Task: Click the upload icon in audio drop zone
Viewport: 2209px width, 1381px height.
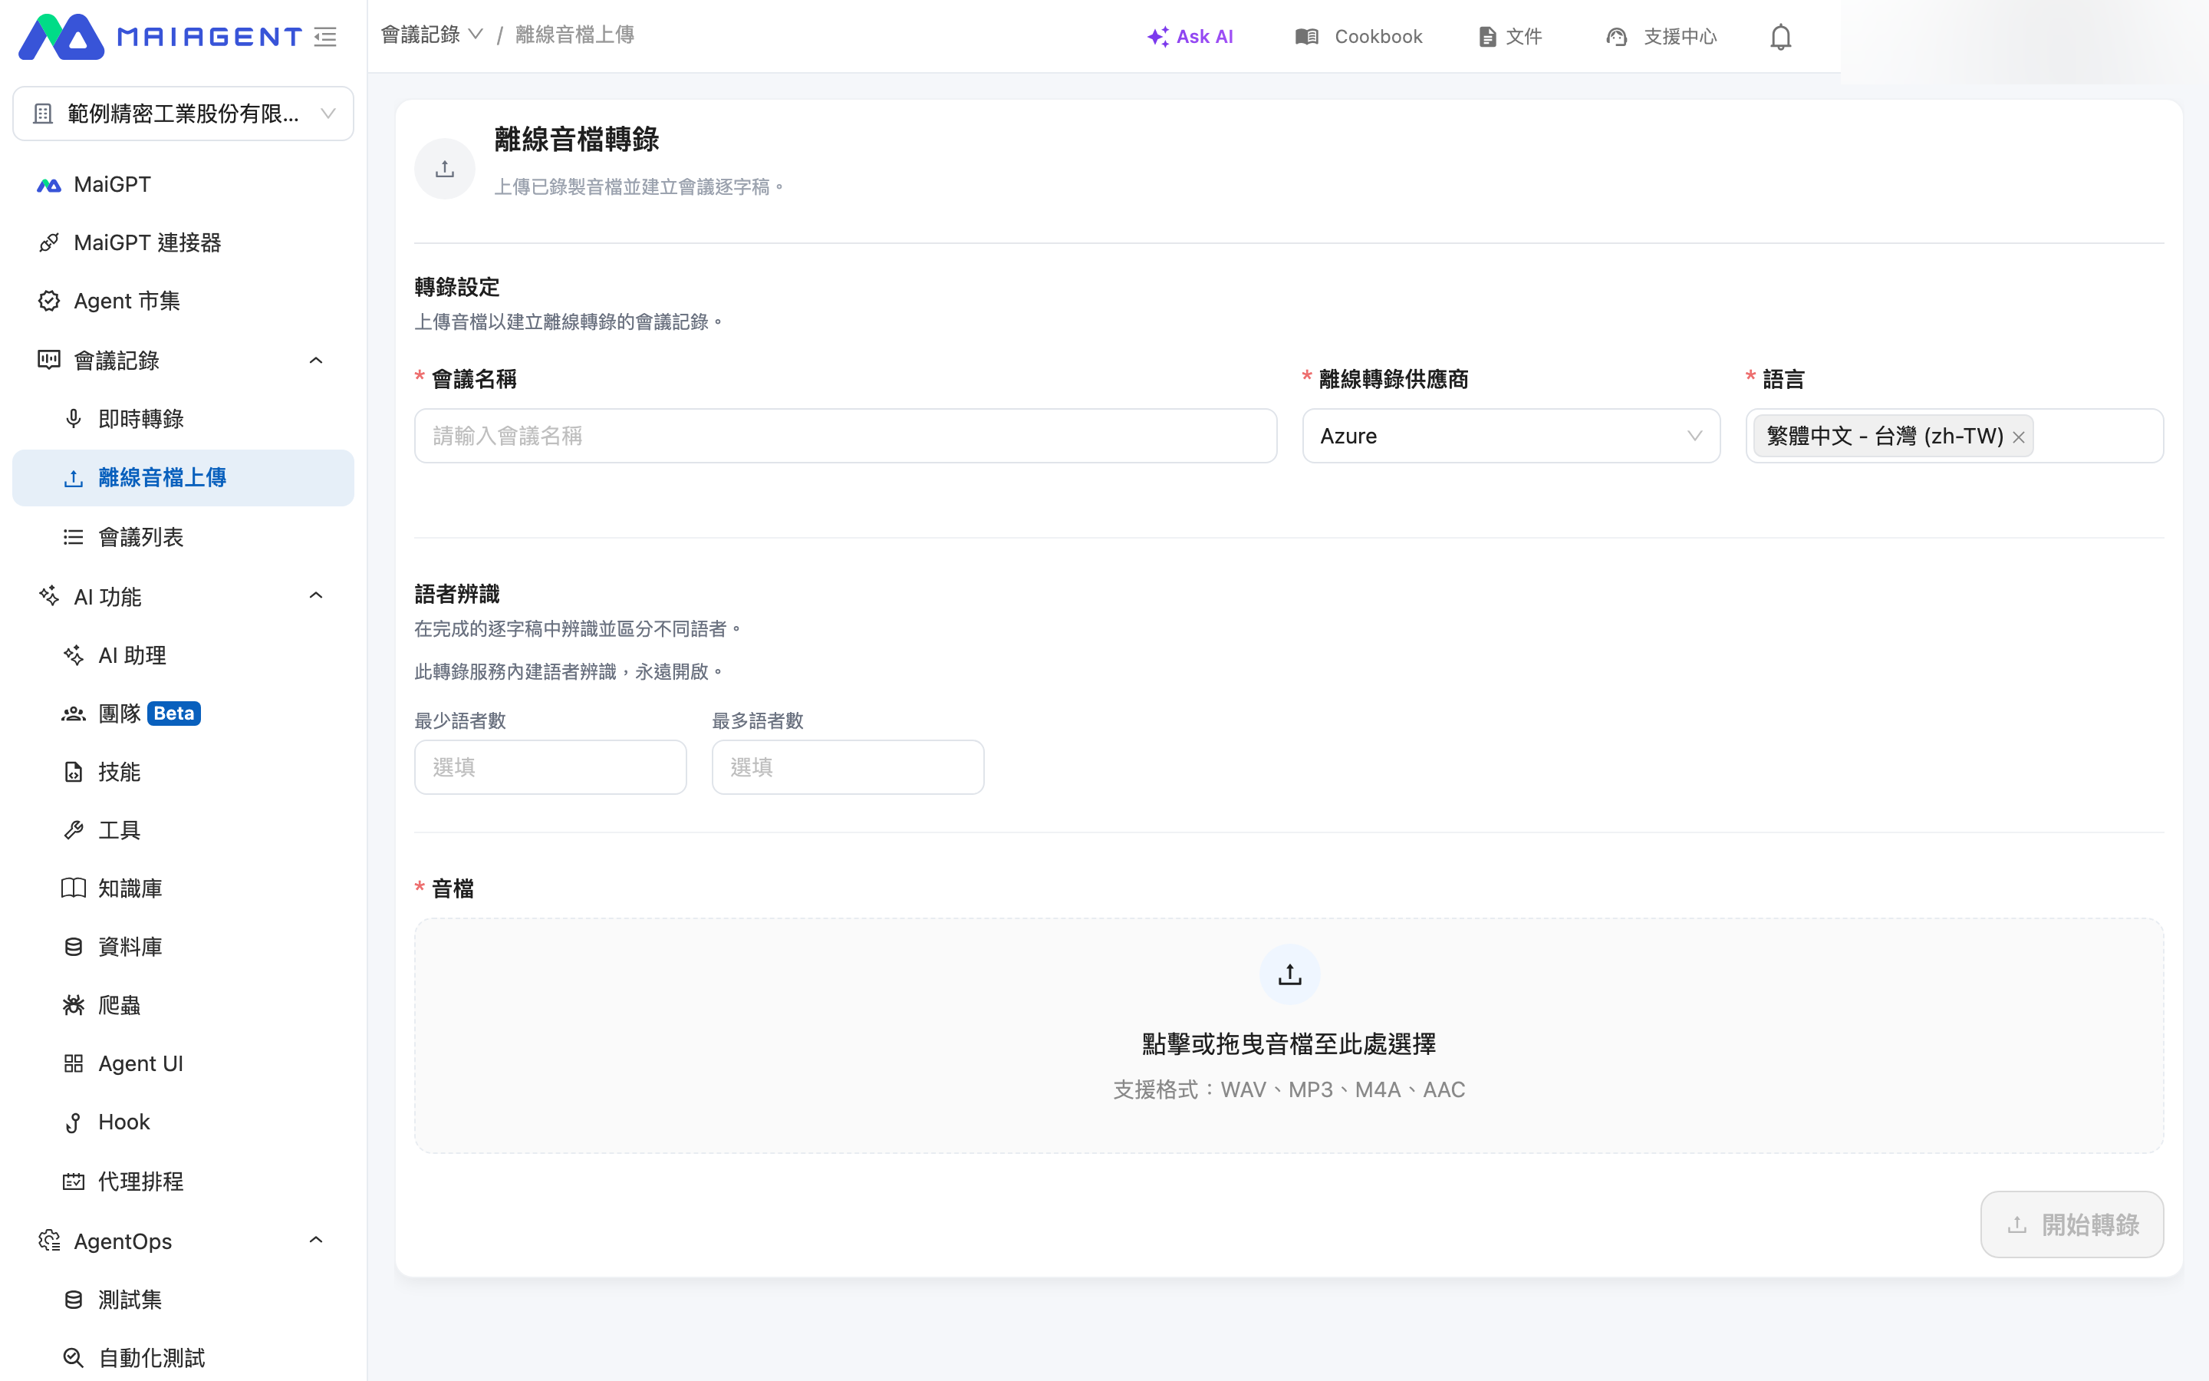Action: coord(1289,974)
